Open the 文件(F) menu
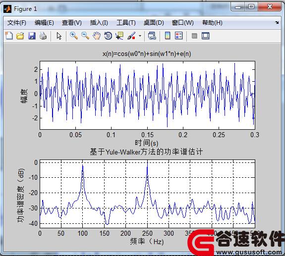 coord(16,23)
